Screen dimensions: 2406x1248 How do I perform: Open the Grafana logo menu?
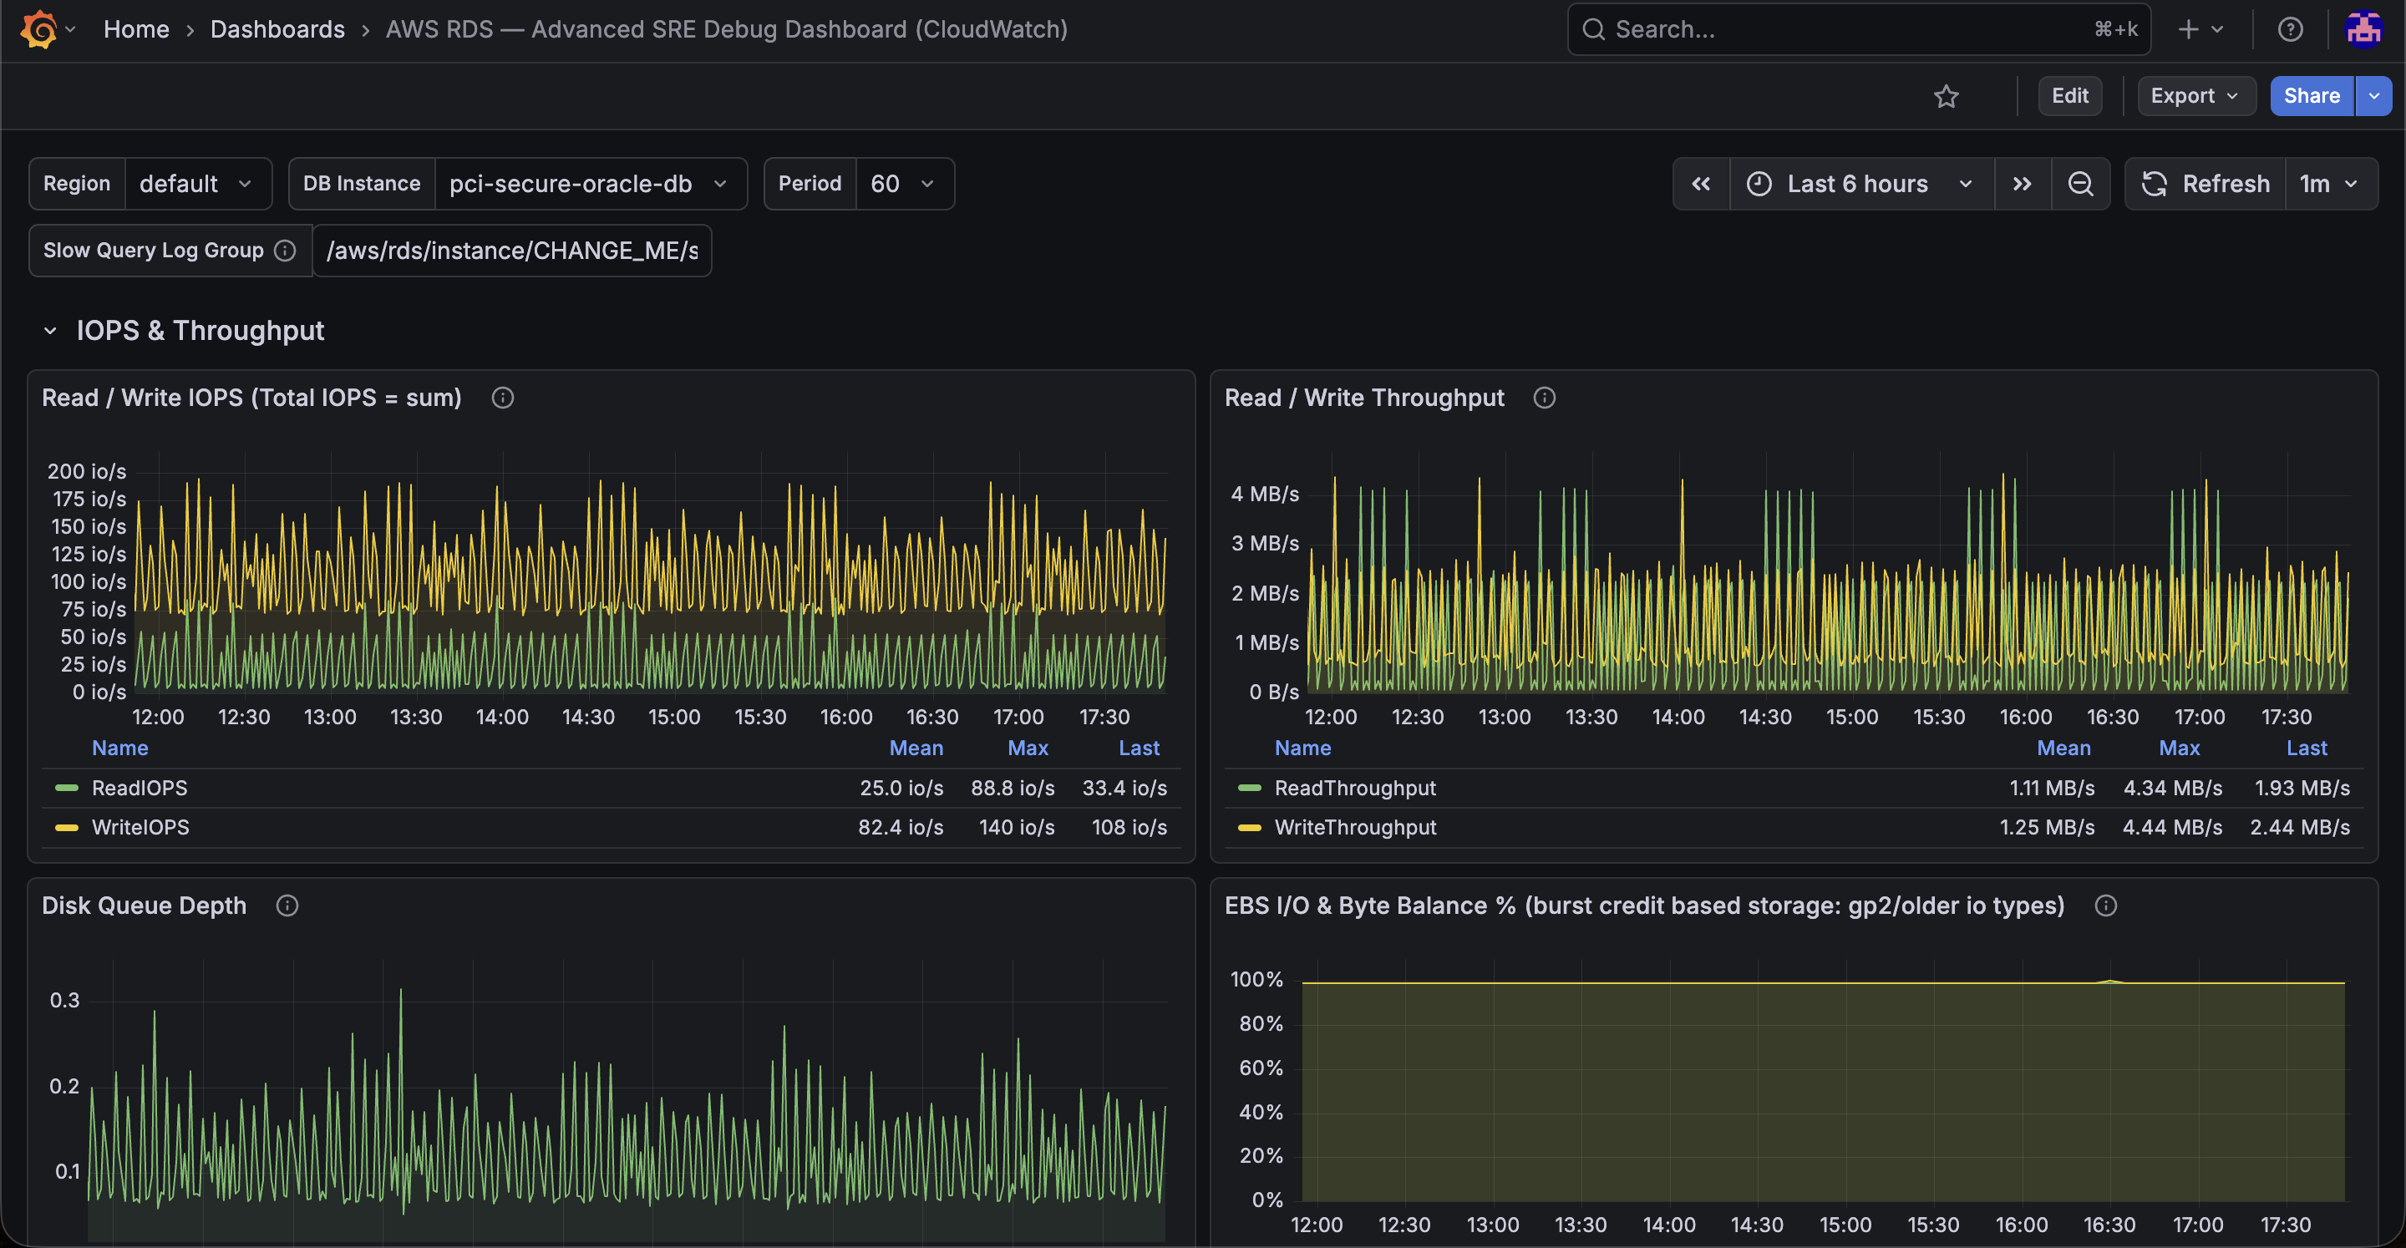tap(47, 29)
